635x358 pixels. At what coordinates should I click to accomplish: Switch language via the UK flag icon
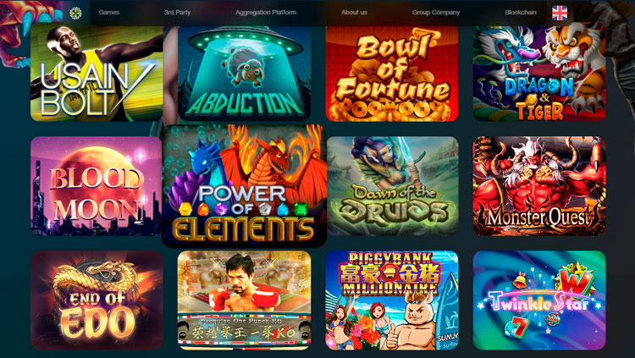560,13
